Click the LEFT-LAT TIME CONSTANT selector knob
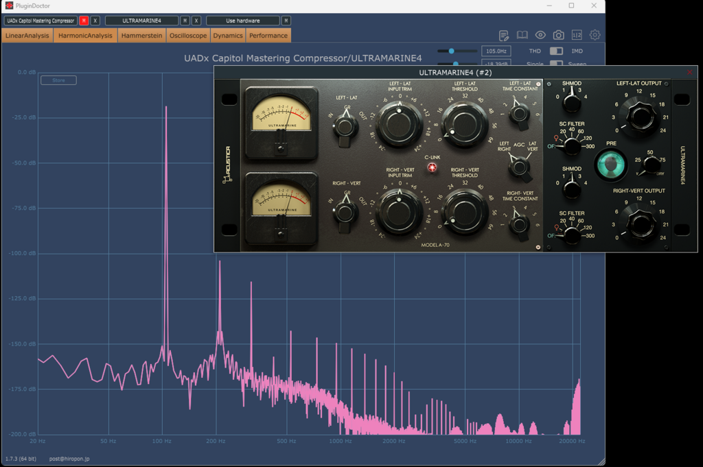This screenshot has height=467, width=703. click(519, 113)
